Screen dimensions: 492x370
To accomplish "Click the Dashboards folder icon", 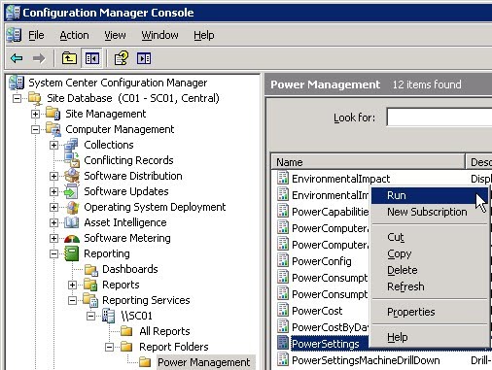I will pyautogui.click(x=91, y=269).
